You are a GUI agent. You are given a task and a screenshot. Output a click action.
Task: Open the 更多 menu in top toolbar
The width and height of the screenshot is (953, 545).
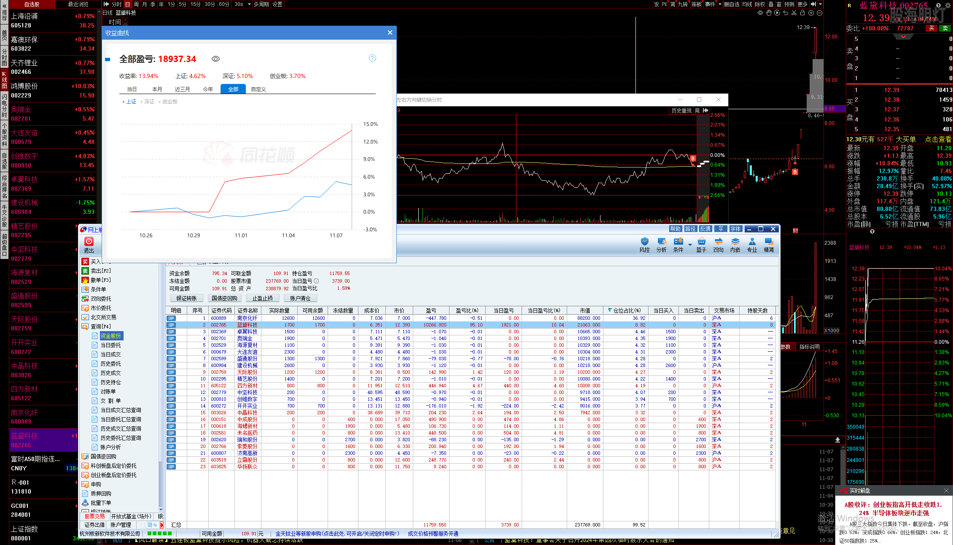pos(802,4)
